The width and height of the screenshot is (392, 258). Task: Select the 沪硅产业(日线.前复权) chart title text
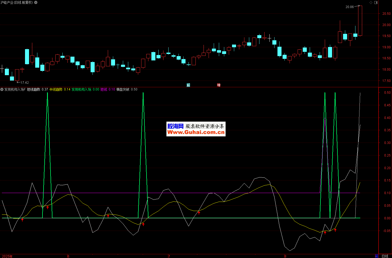[x=17, y=2]
